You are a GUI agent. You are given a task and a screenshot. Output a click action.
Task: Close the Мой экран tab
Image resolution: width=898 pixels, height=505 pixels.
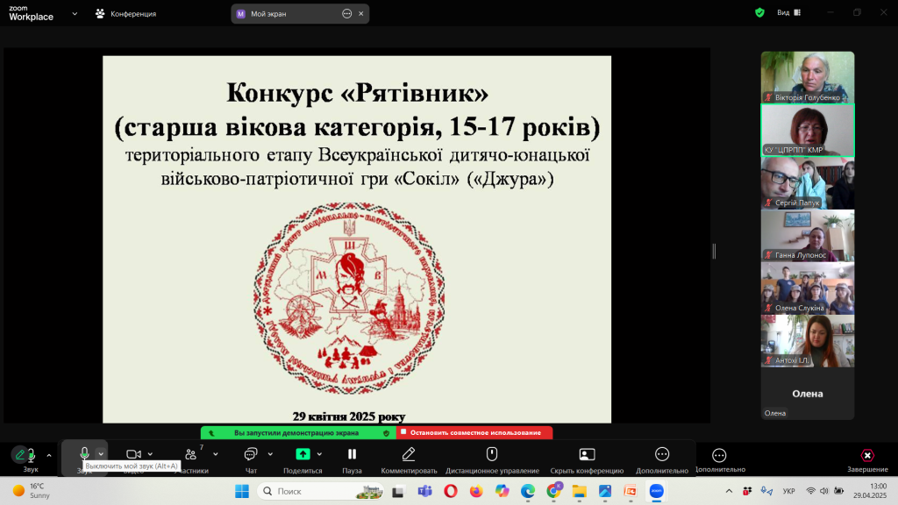click(x=360, y=14)
